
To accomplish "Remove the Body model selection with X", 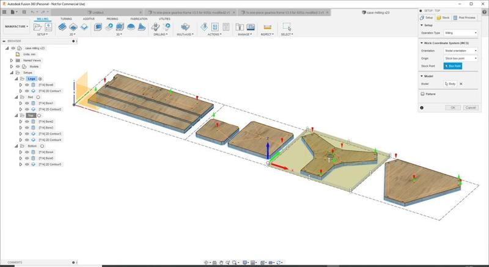I will pos(461,84).
